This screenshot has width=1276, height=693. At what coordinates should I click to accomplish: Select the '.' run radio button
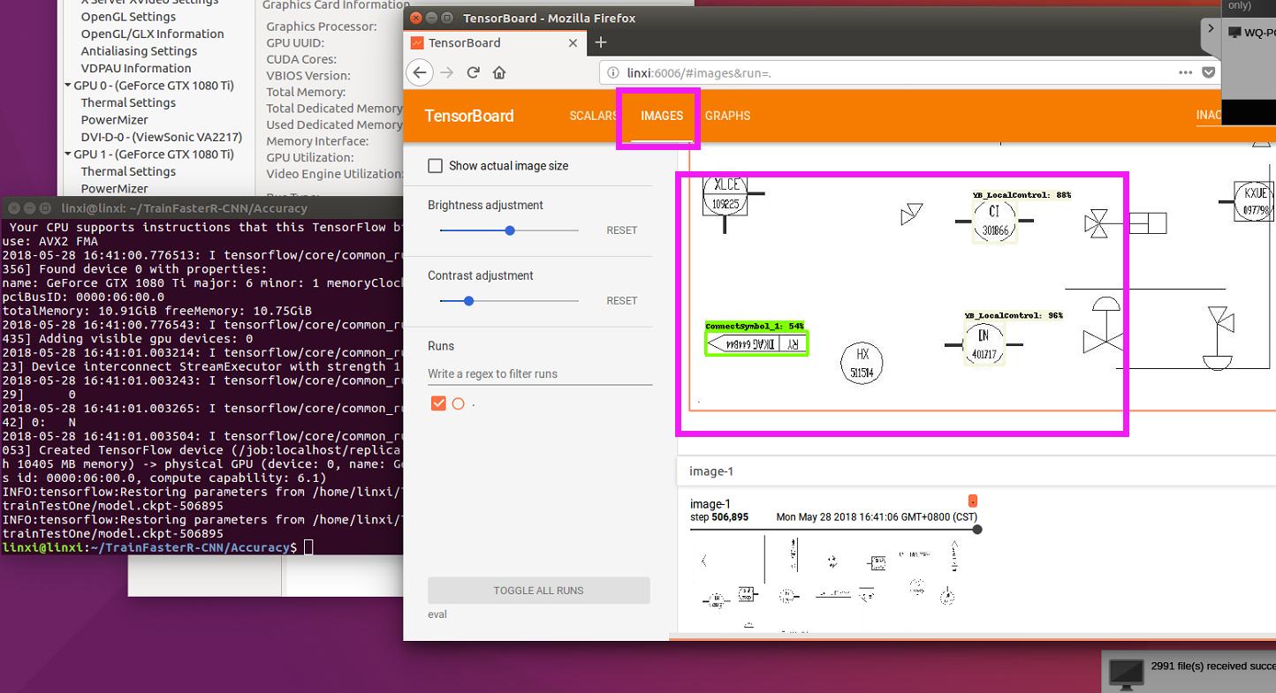click(x=458, y=403)
